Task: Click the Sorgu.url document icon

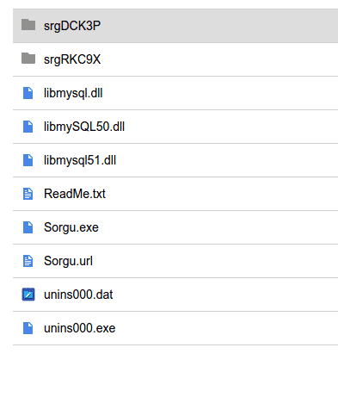Action: (x=28, y=261)
